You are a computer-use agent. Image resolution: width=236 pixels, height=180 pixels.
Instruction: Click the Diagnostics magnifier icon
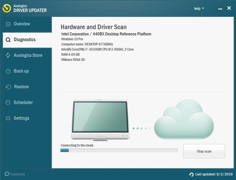[x=8, y=40]
